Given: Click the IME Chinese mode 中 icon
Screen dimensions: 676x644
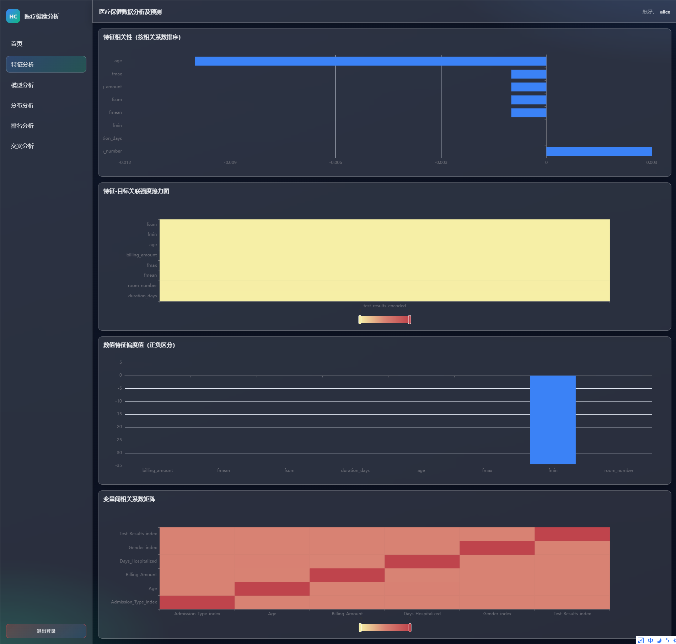Looking at the screenshot, I should (650, 640).
